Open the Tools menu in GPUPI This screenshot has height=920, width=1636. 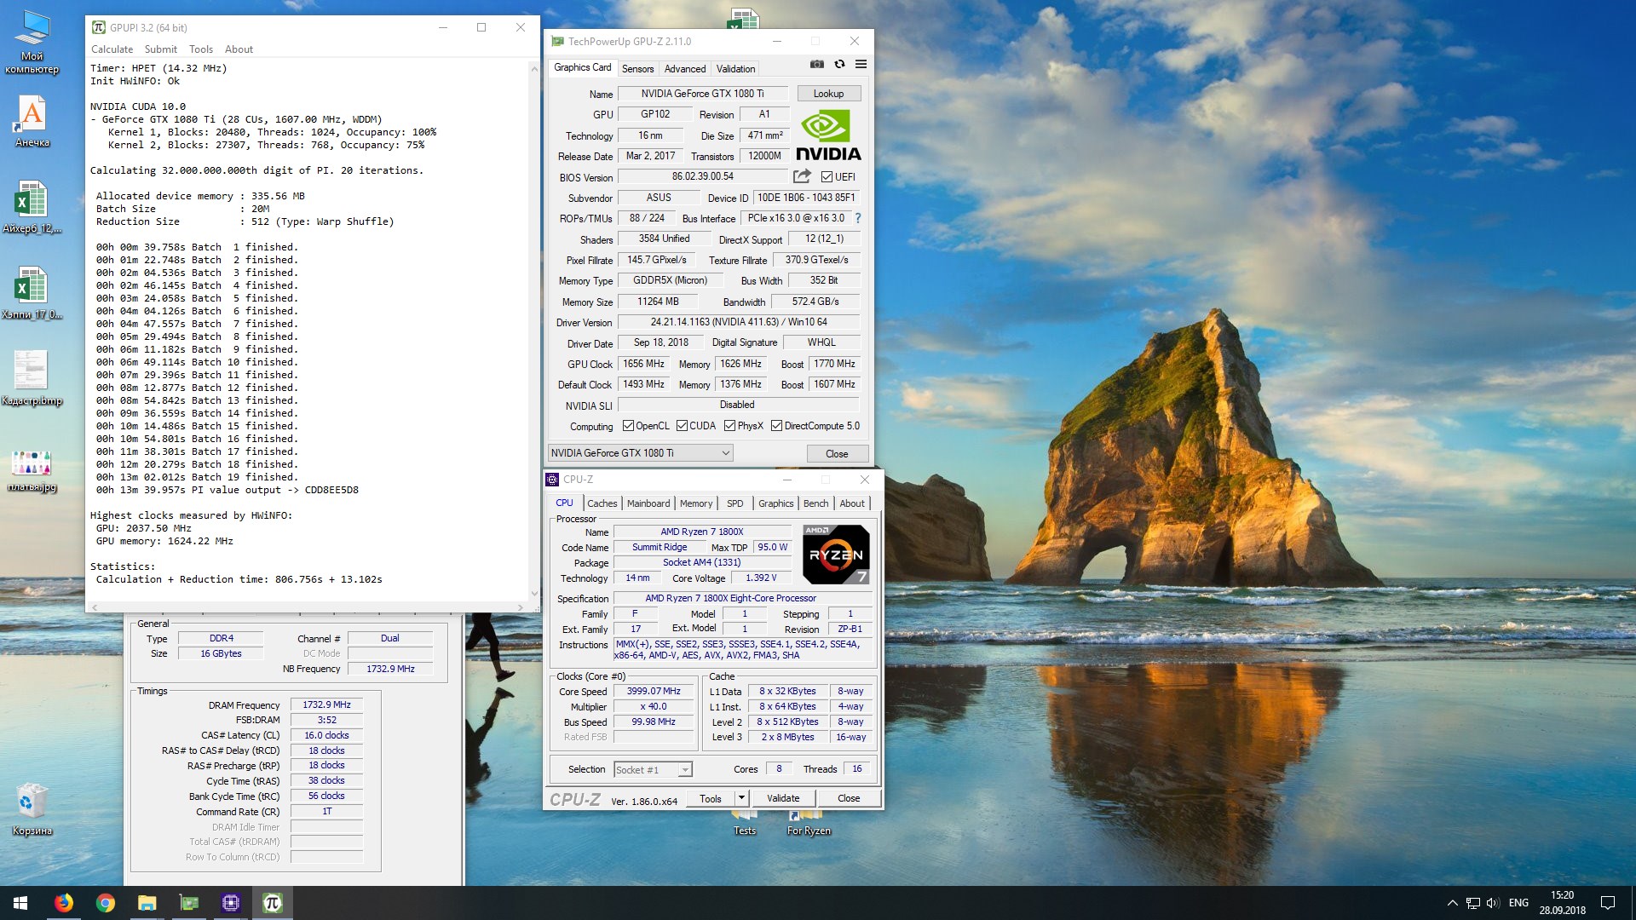coord(201,49)
